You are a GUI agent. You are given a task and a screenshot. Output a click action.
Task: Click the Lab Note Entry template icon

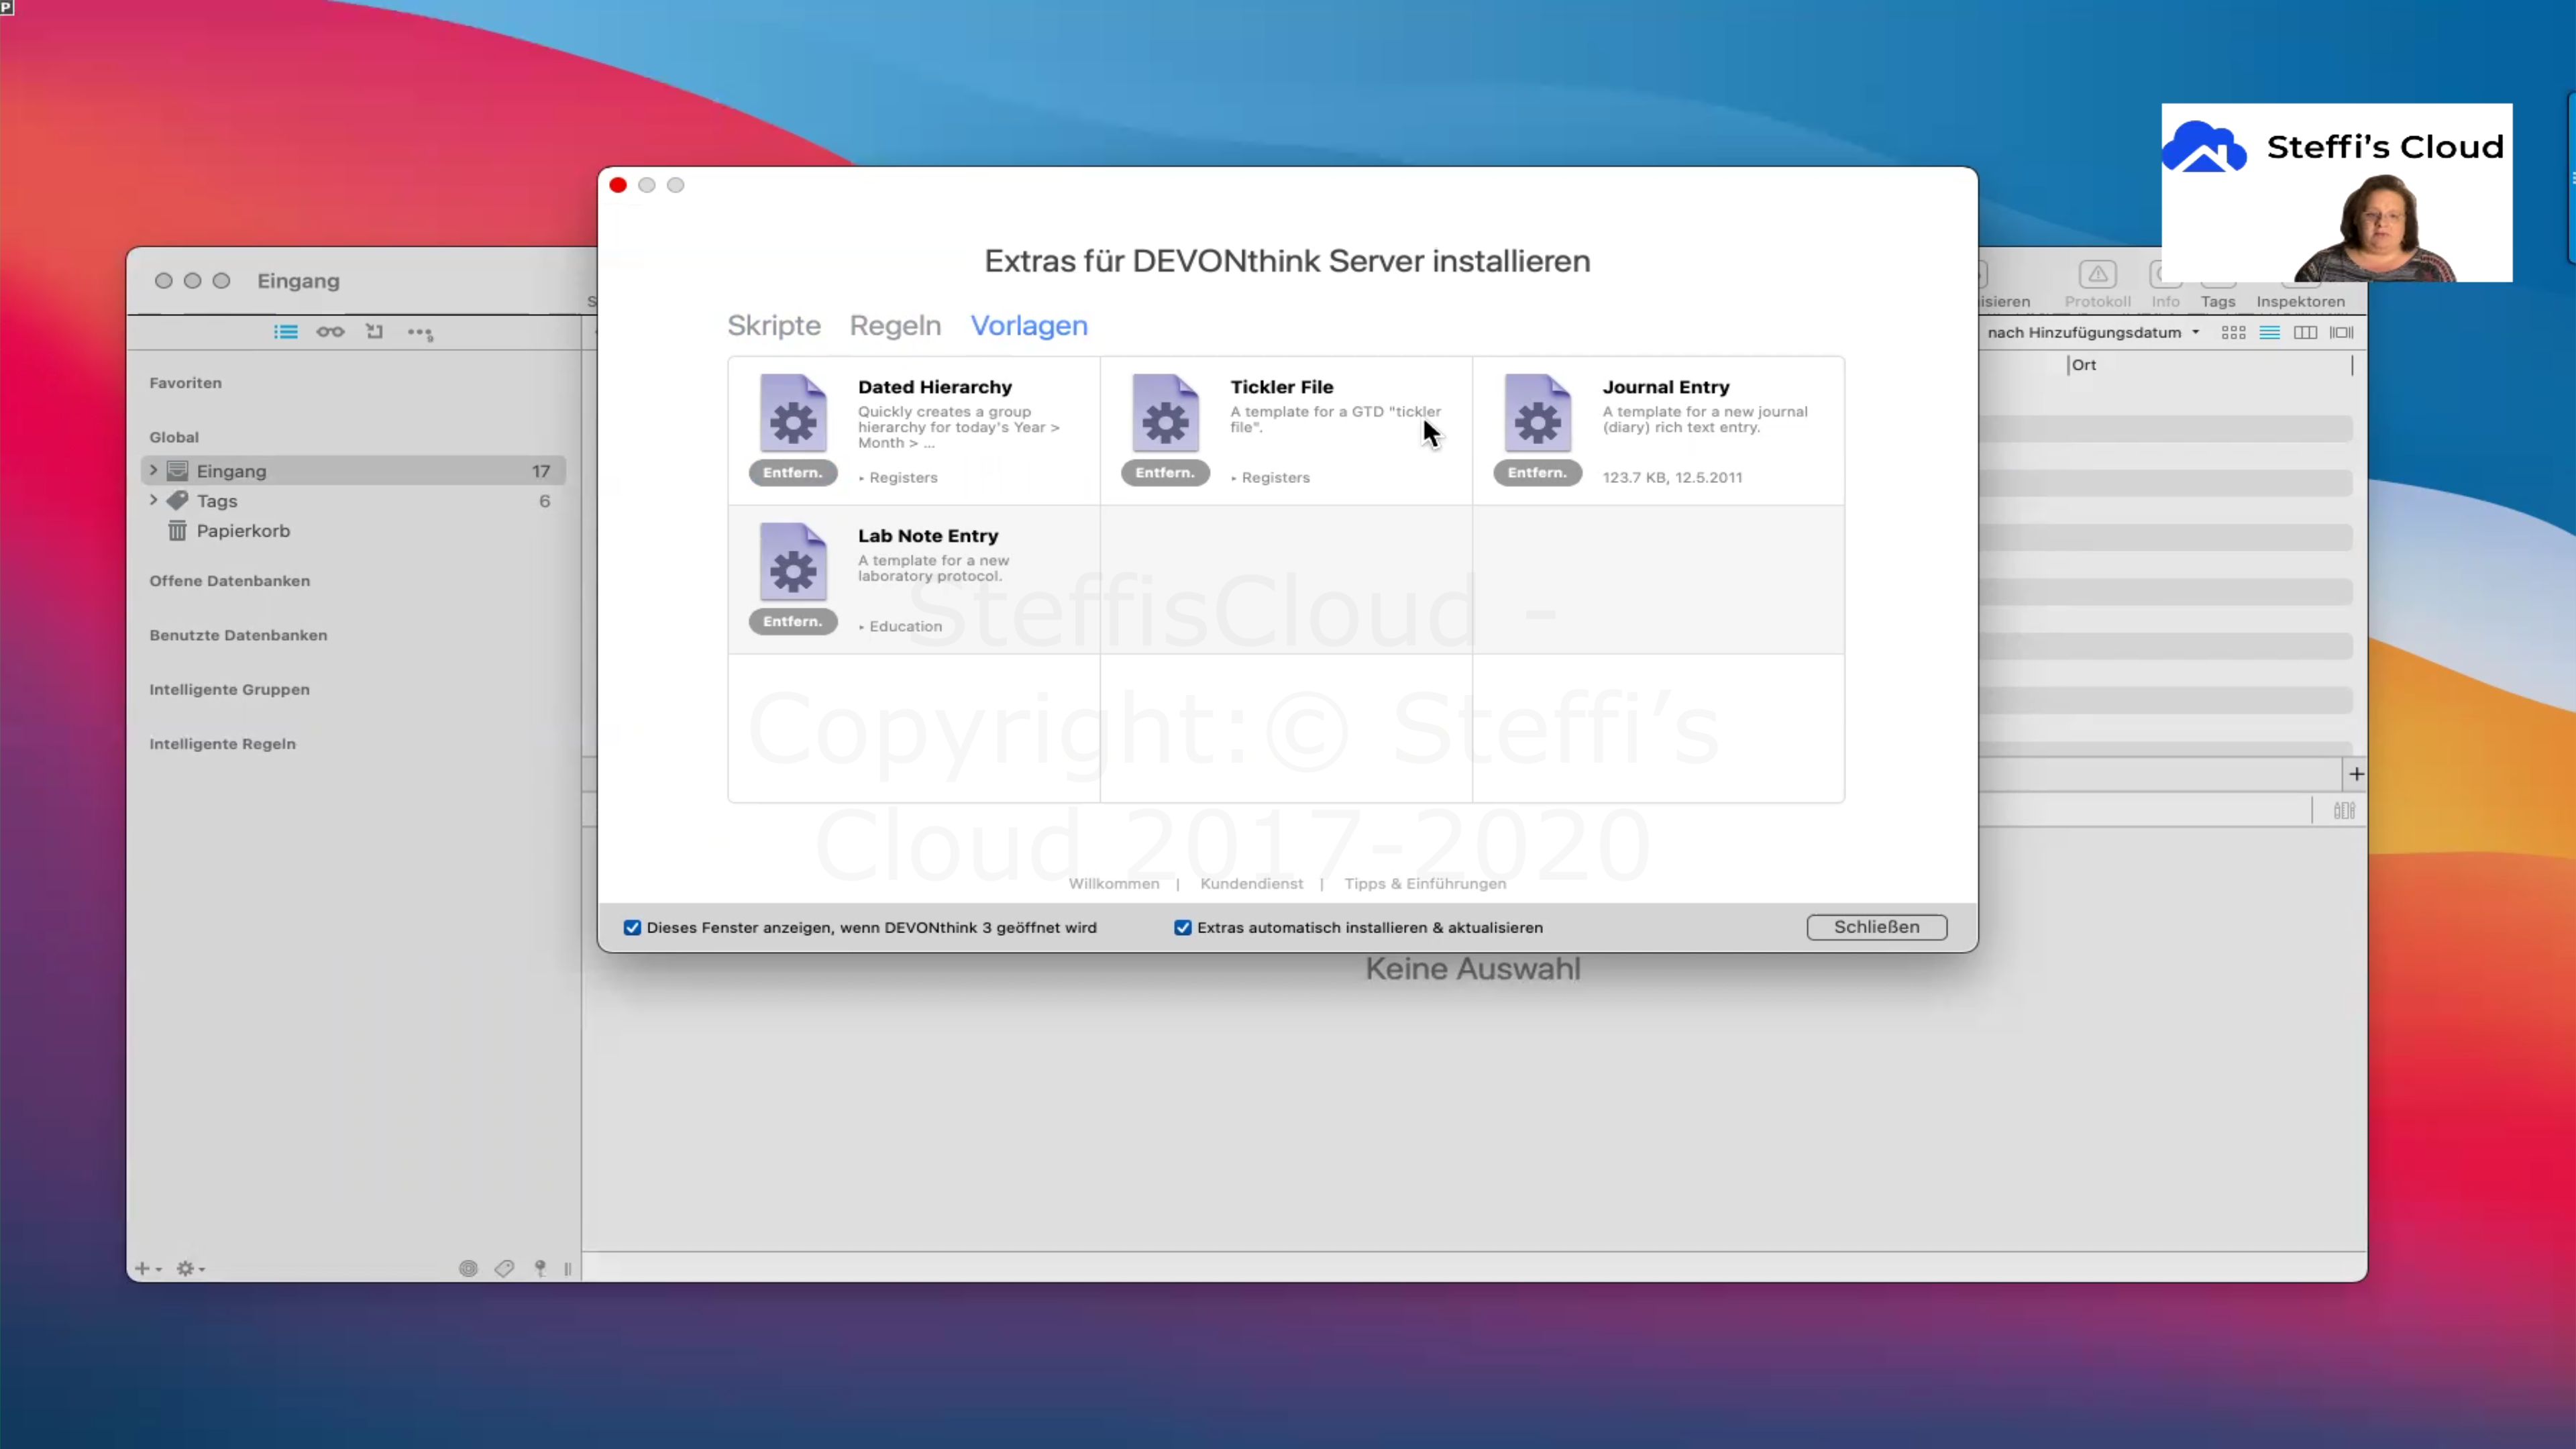[793, 562]
